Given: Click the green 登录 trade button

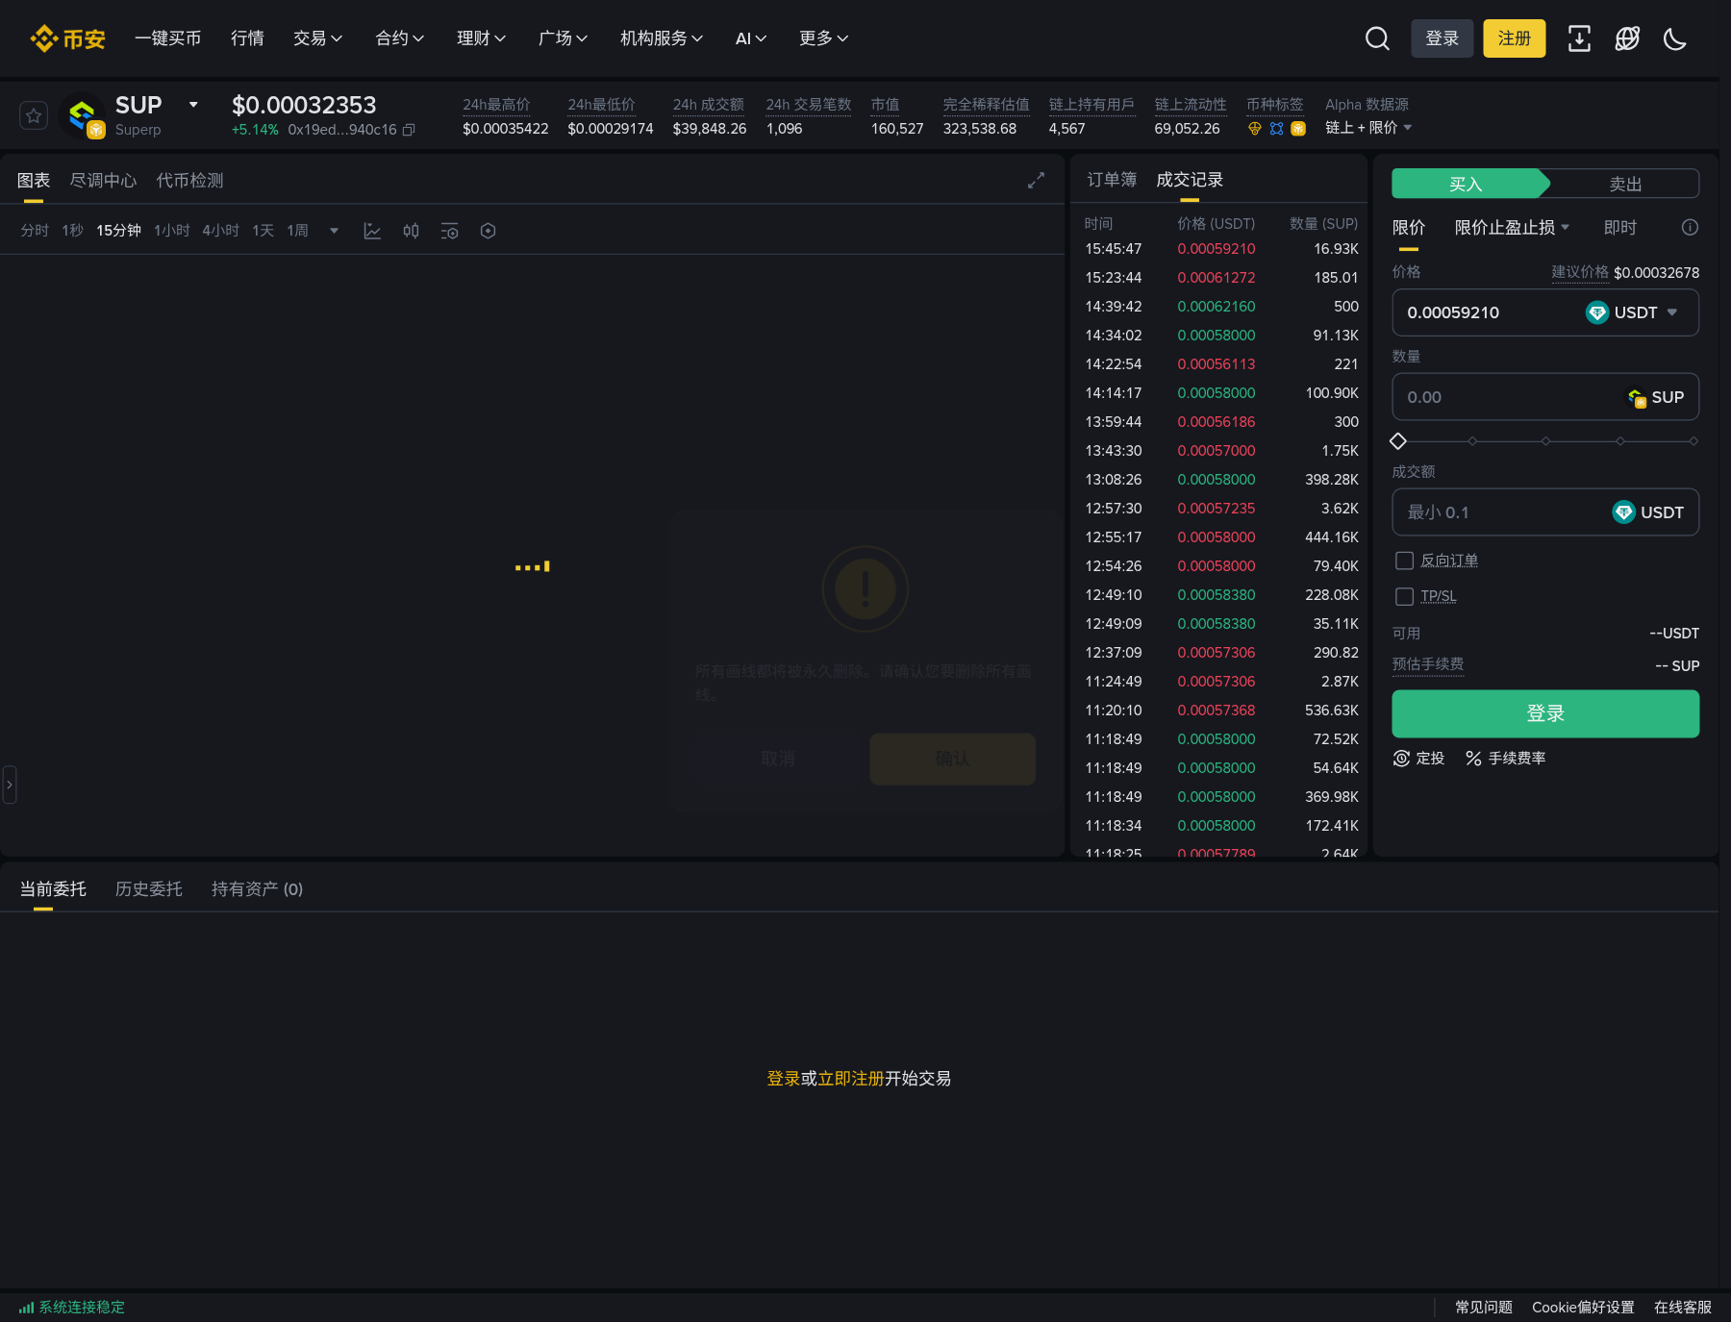Looking at the screenshot, I should pyautogui.click(x=1545, y=713).
